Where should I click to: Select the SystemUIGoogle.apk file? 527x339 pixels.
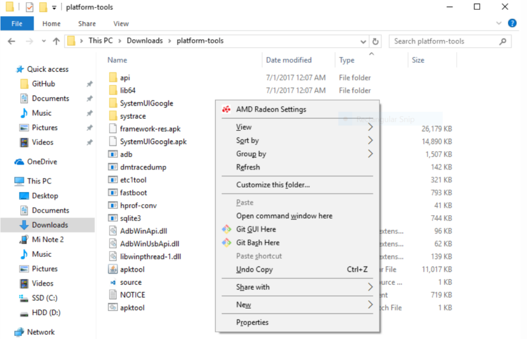153,141
